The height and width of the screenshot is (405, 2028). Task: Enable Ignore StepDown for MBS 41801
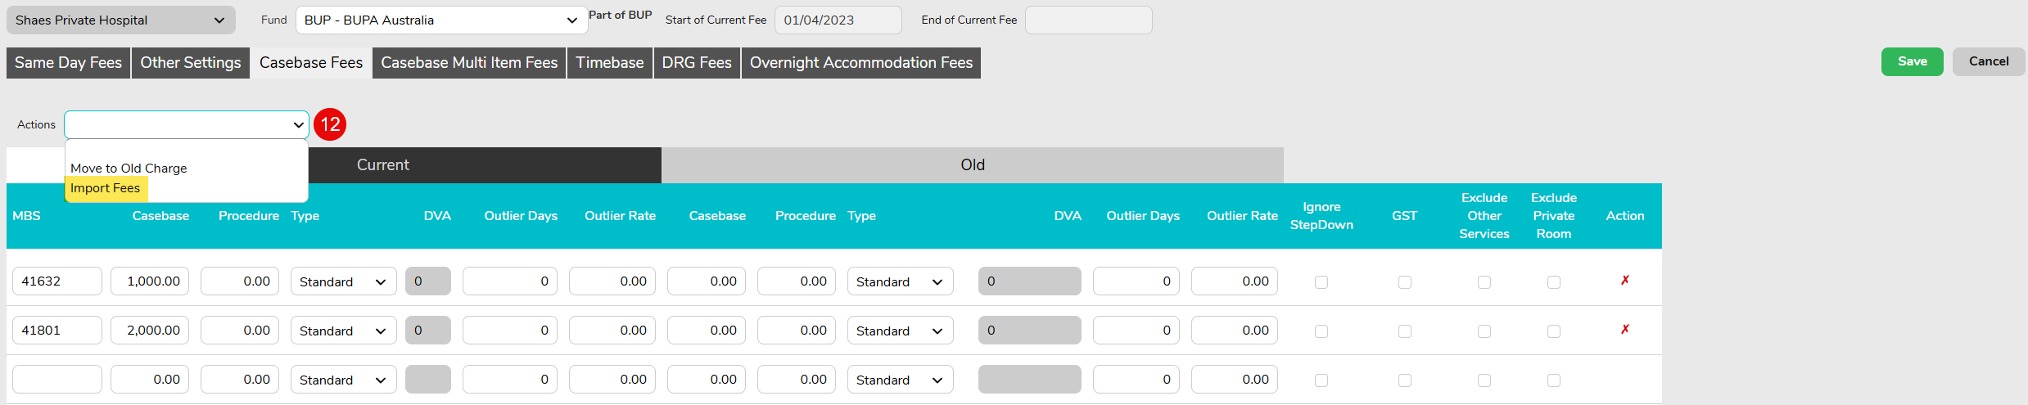click(1321, 331)
